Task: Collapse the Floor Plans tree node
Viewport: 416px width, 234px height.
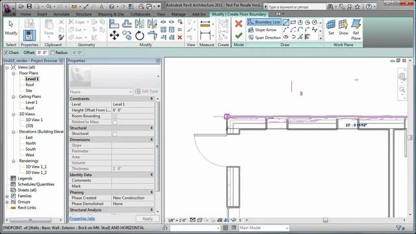Action: point(14,73)
